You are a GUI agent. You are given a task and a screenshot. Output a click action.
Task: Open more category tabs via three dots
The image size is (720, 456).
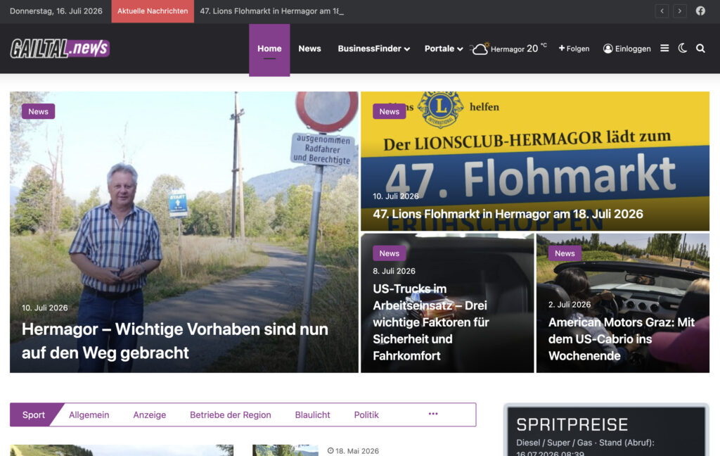(433, 414)
